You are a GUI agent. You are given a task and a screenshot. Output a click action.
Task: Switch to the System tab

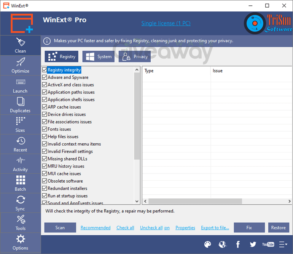98,56
